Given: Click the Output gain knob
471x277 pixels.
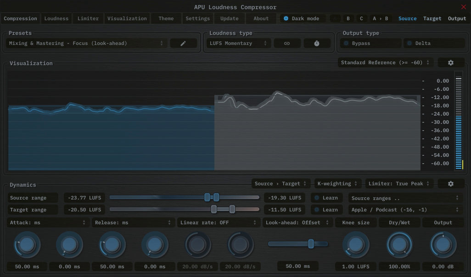Looking at the screenshot, I should point(442,244).
